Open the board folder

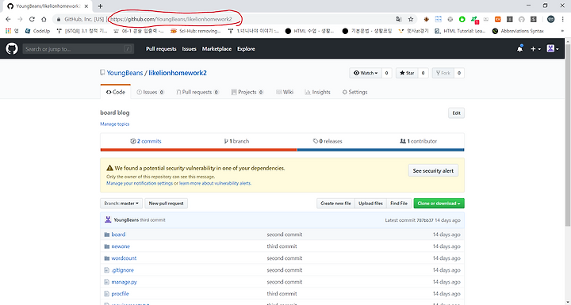coord(118,234)
